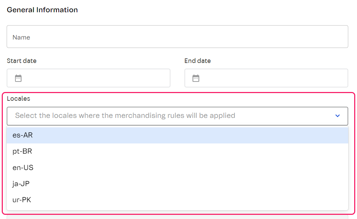357x219 pixels.
Task: Click the last row of the locale list
Action: 177,200
